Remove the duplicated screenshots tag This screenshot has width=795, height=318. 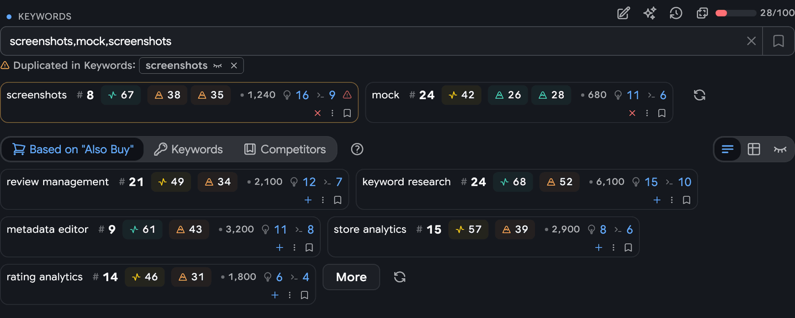tap(234, 66)
